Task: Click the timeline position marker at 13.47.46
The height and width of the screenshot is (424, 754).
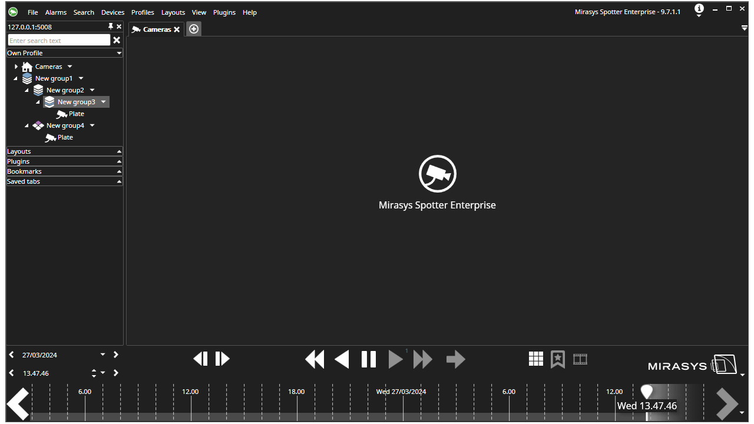Action: (x=647, y=392)
